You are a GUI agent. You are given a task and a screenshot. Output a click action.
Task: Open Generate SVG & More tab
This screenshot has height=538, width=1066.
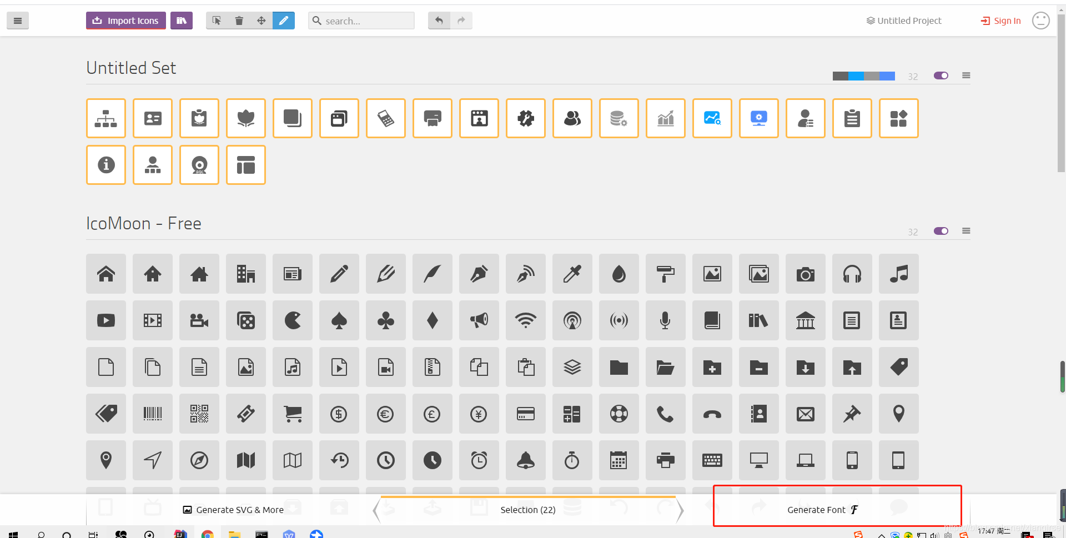233,510
